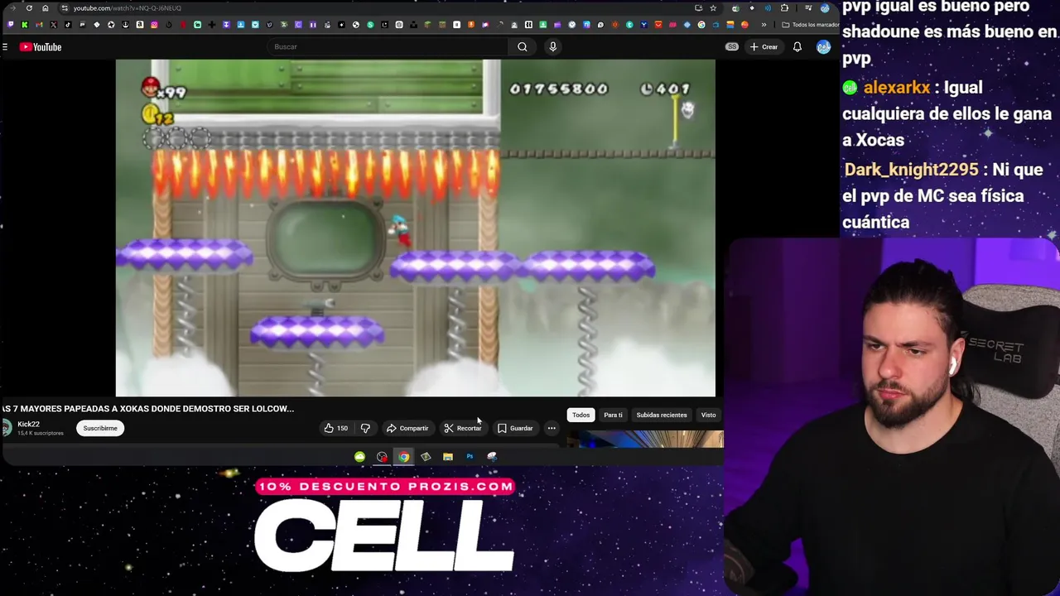Open the diamond-shaped app in taskbar
The width and height of the screenshot is (1060, 596).
coord(426,456)
